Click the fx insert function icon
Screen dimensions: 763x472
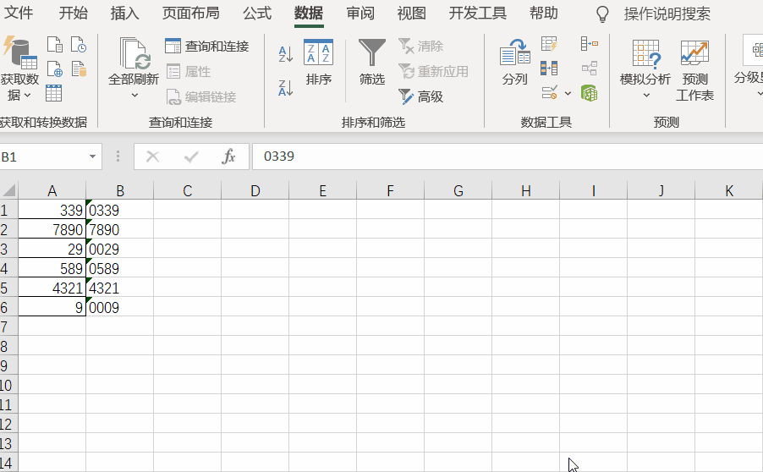point(228,156)
